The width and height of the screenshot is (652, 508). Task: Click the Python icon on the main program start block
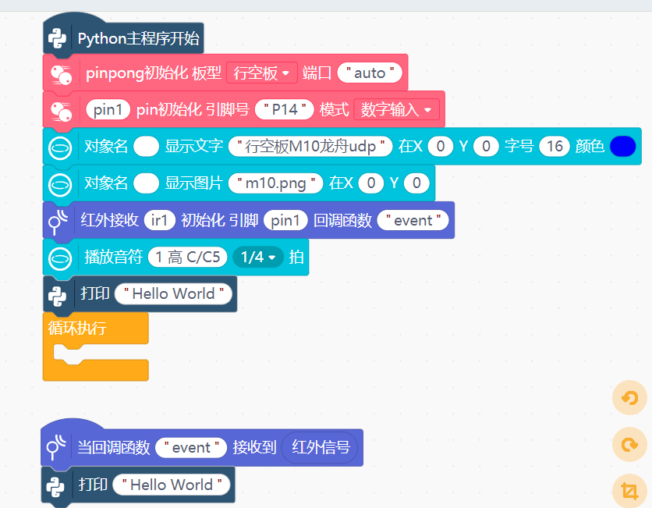coord(57,39)
